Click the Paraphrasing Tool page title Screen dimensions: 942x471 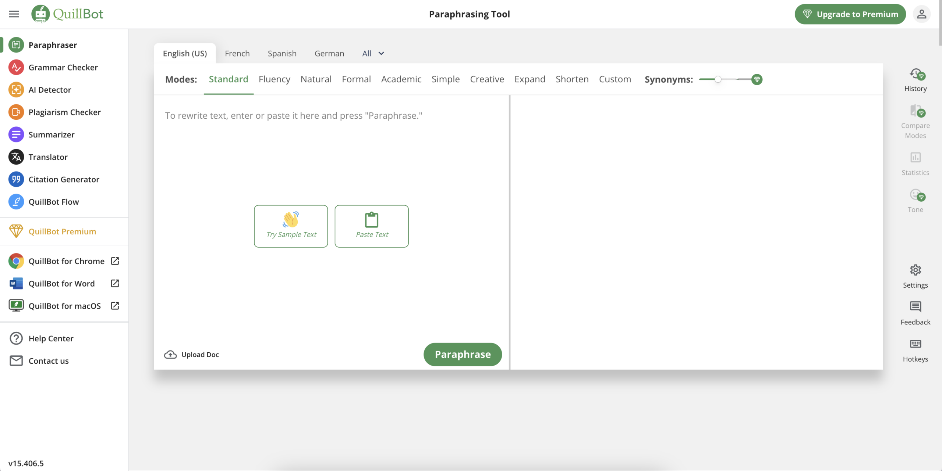click(x=470, y=14)
